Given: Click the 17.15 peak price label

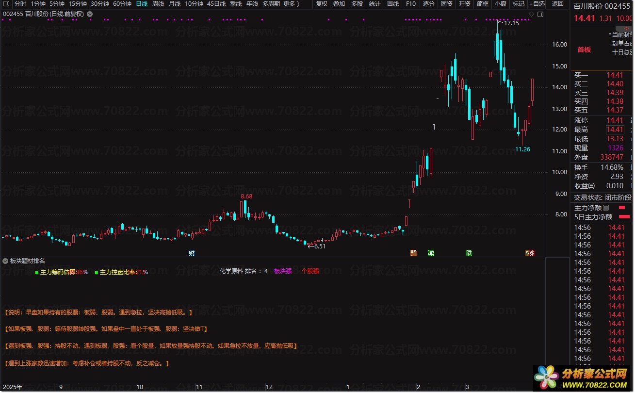Looking at the screenshot, I should click(511, 23).
